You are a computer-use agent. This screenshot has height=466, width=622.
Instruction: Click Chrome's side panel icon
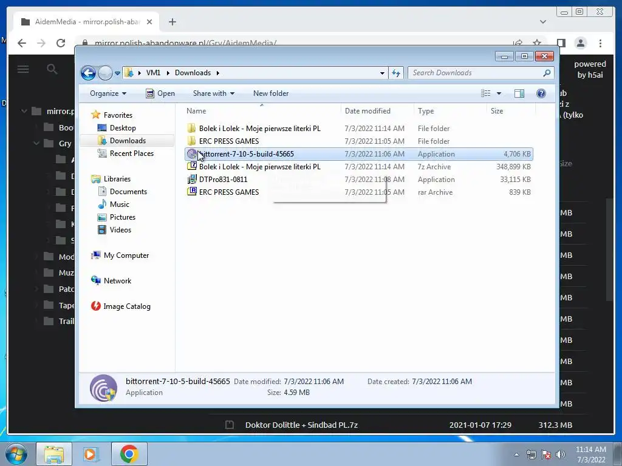(x=561, y=43)
